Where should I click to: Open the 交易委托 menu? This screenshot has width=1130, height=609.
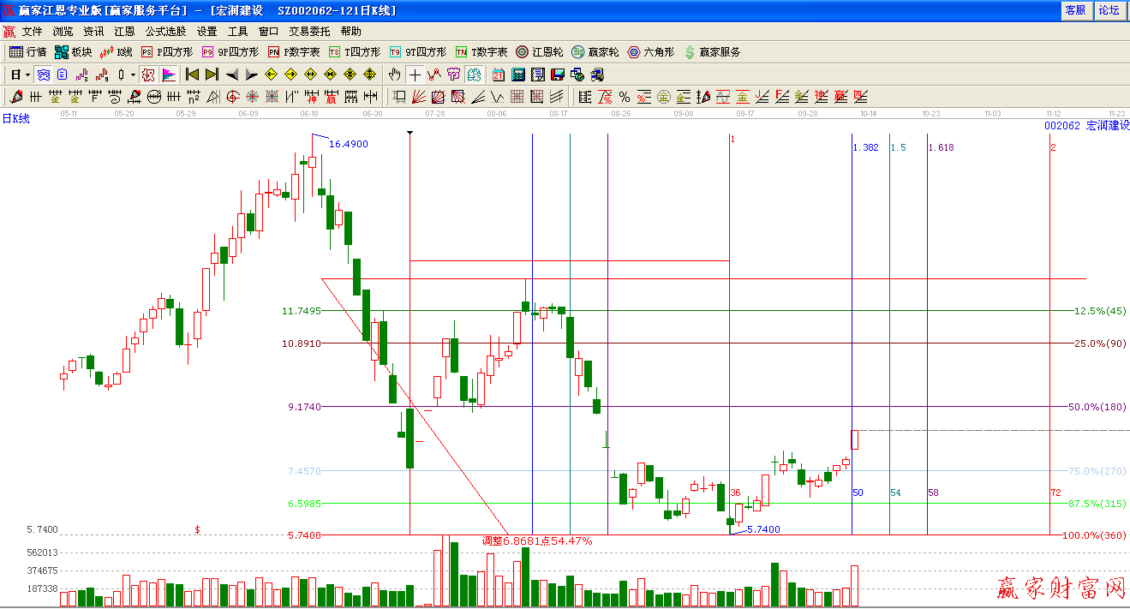point(309,32)
